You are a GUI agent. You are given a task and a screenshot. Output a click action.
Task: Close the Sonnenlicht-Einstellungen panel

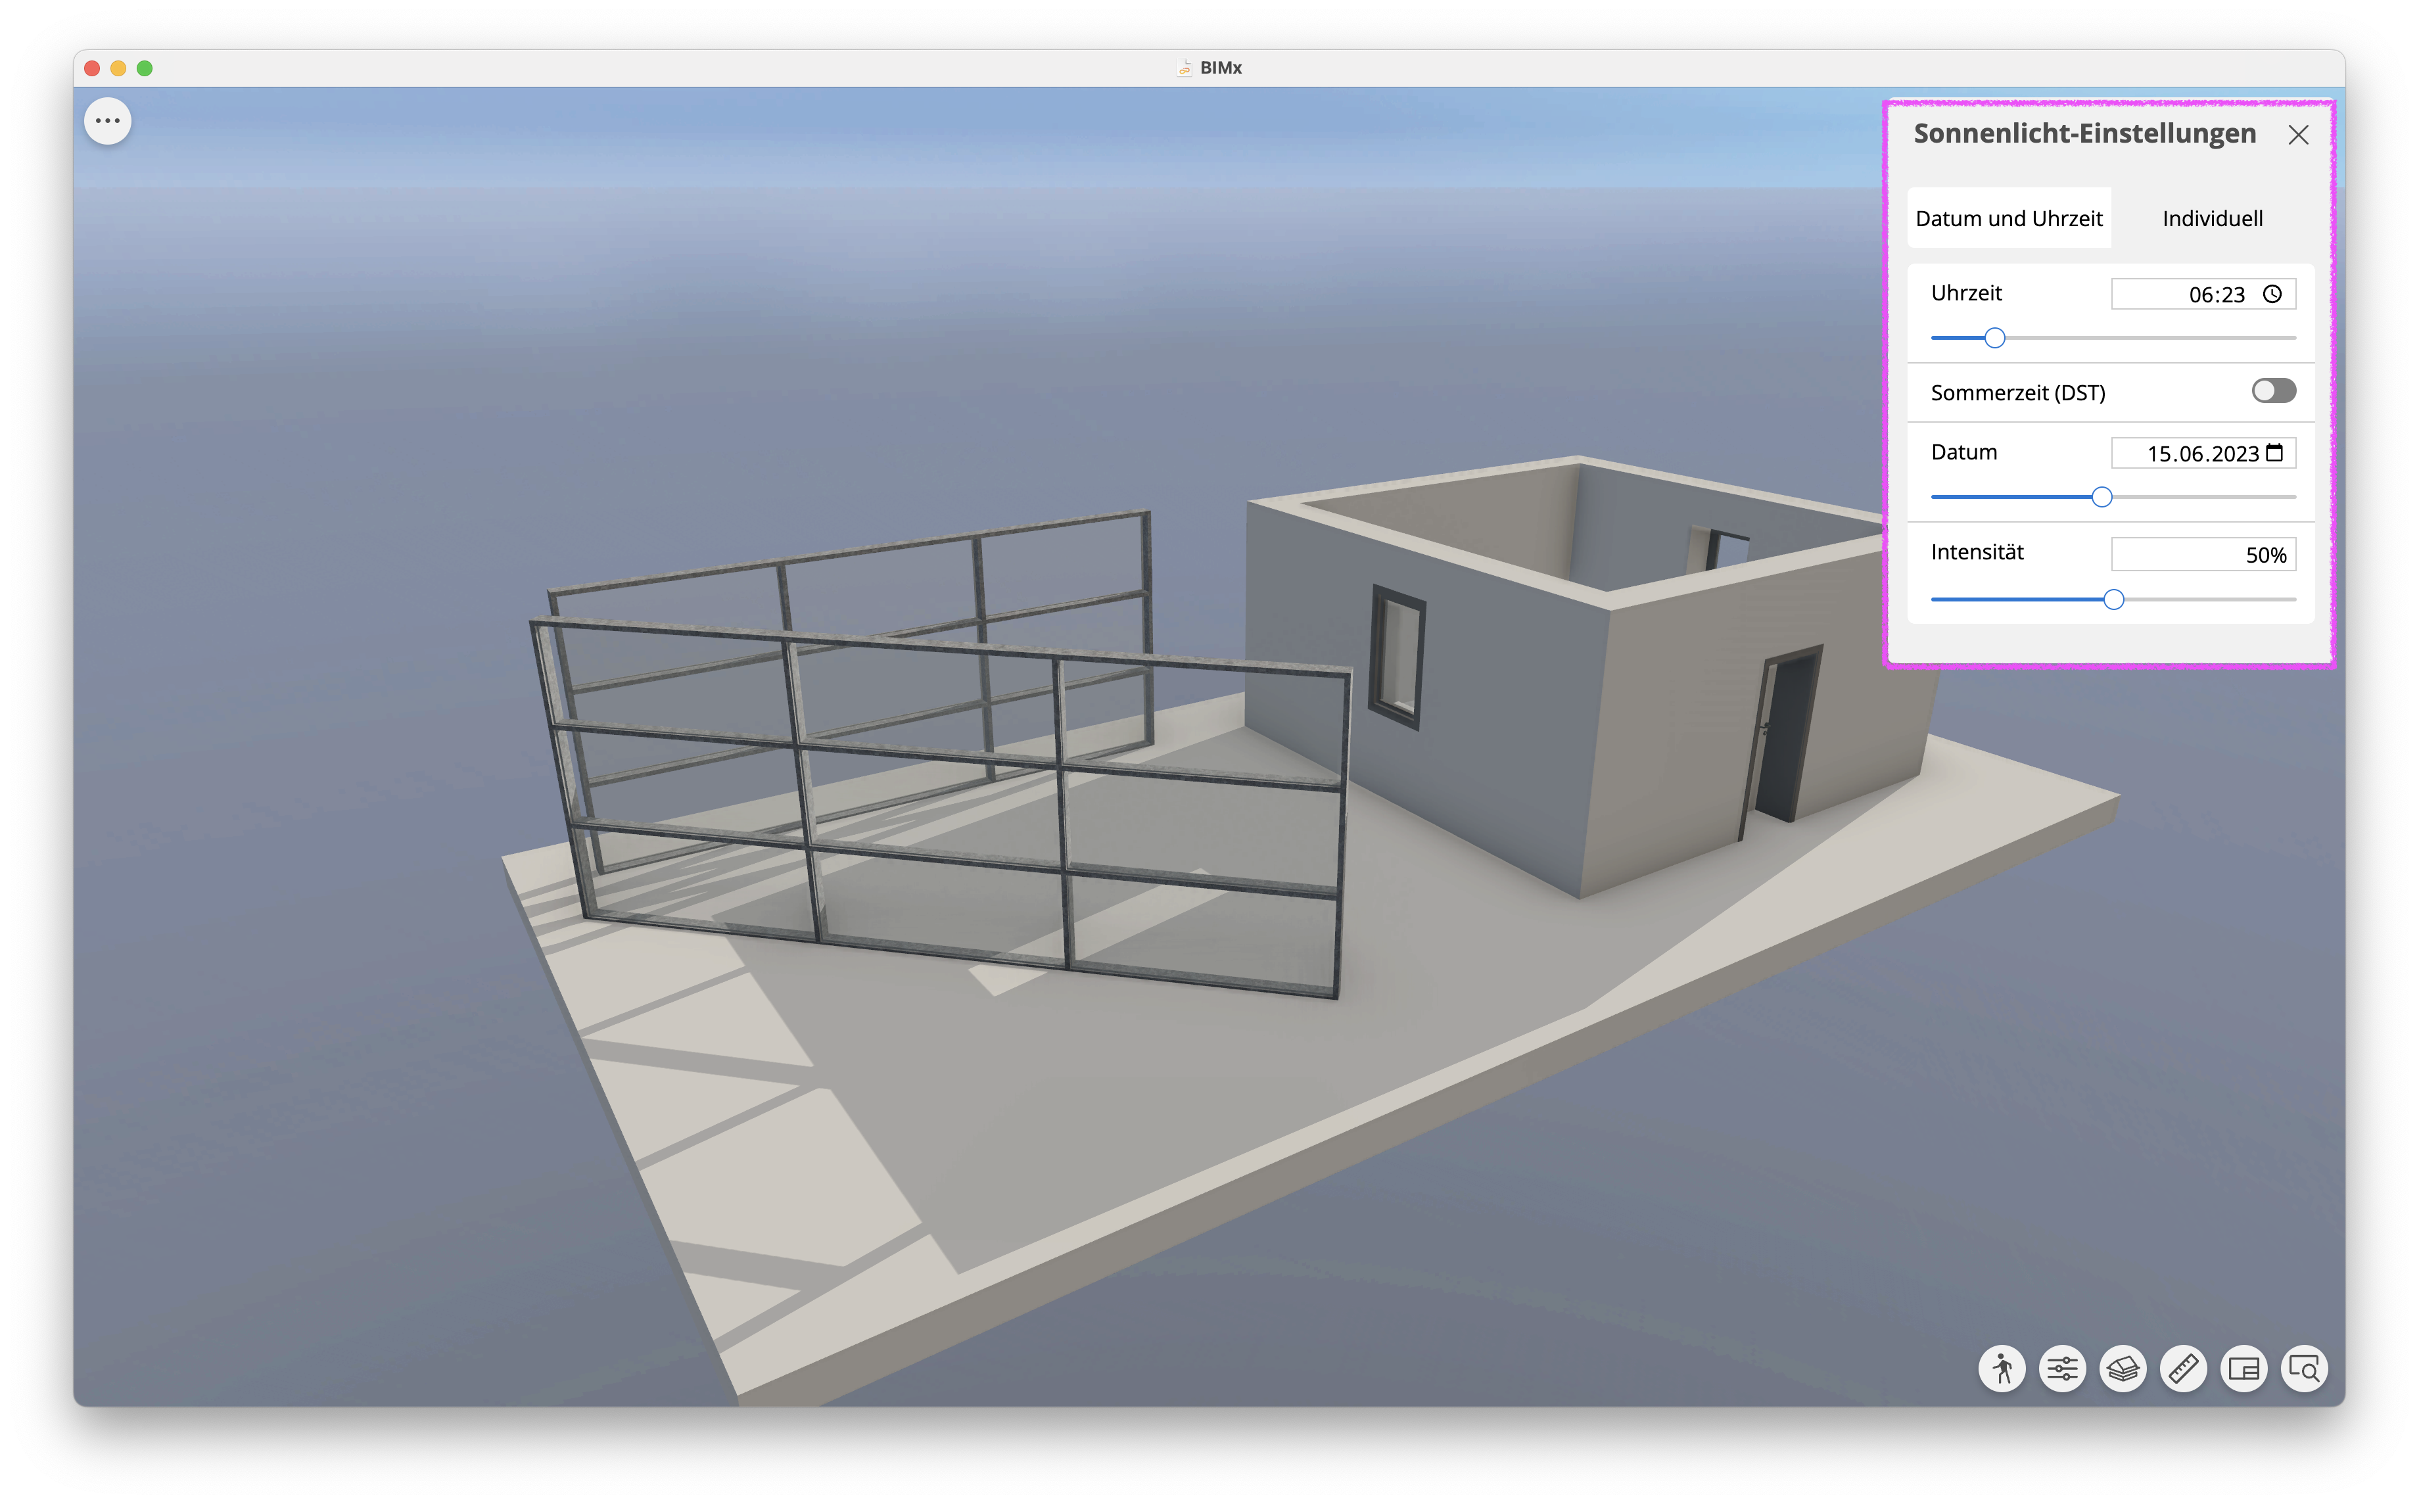pos(2297,135)
